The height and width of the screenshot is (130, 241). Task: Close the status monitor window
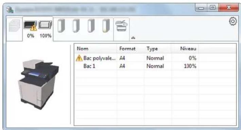click(229, 7)
